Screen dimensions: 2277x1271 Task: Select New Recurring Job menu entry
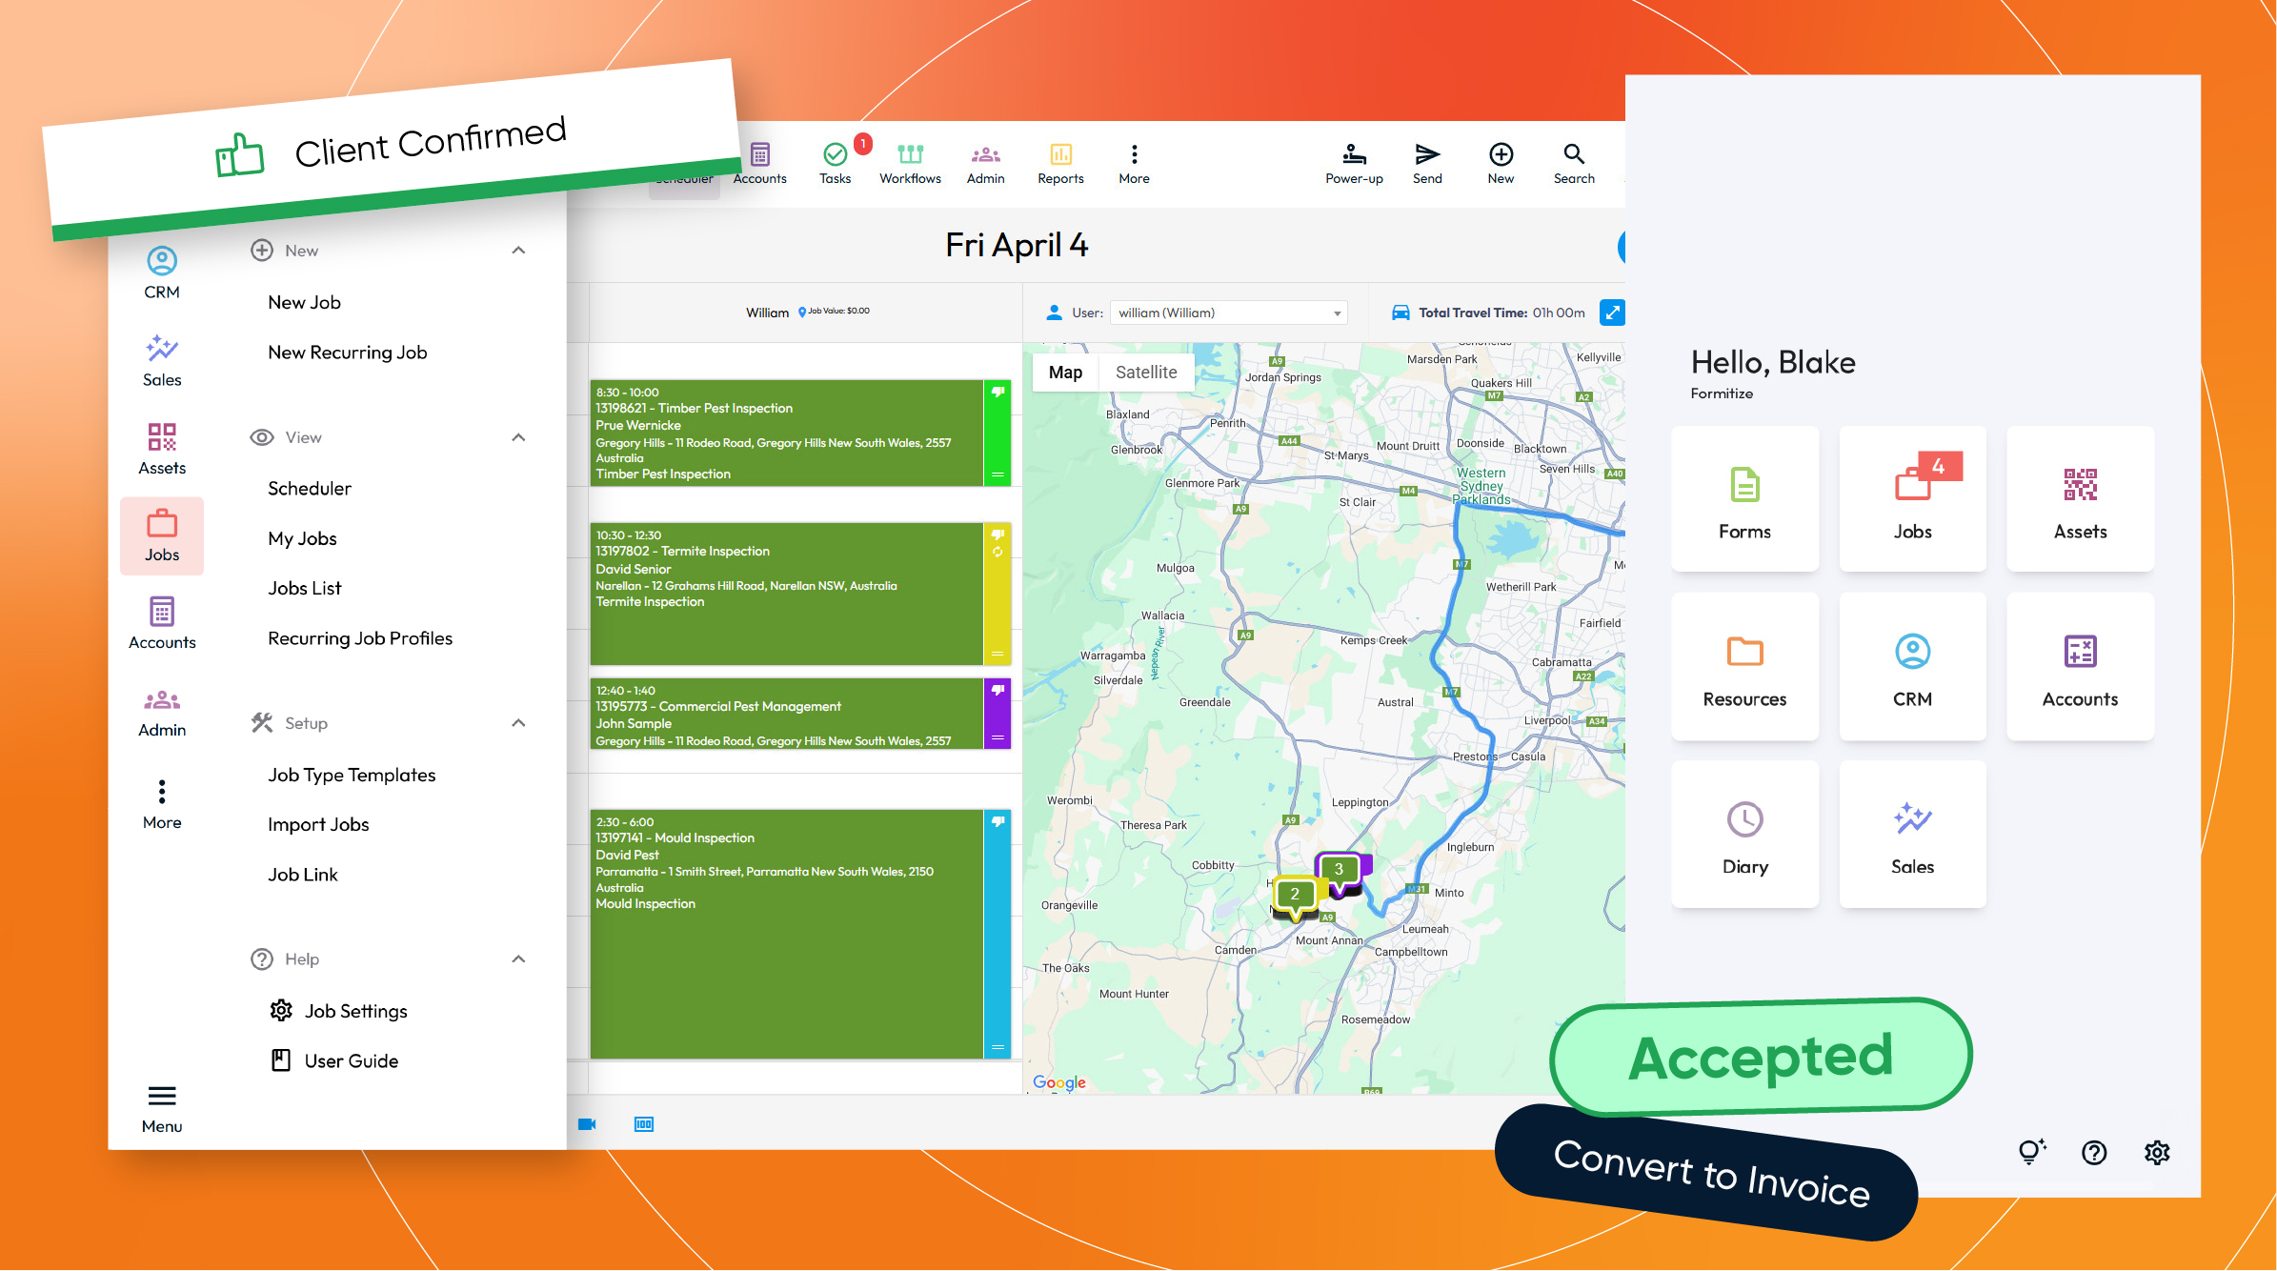[x=347, y=353]
